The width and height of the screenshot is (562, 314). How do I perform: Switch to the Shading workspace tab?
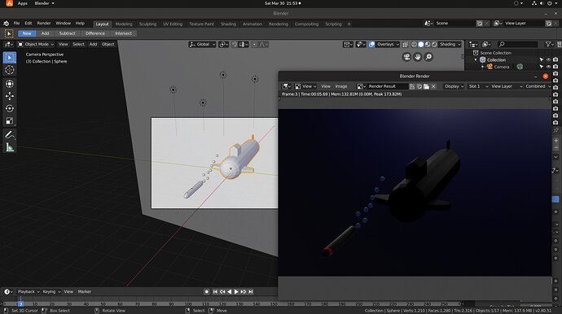[x=228, y=24]
